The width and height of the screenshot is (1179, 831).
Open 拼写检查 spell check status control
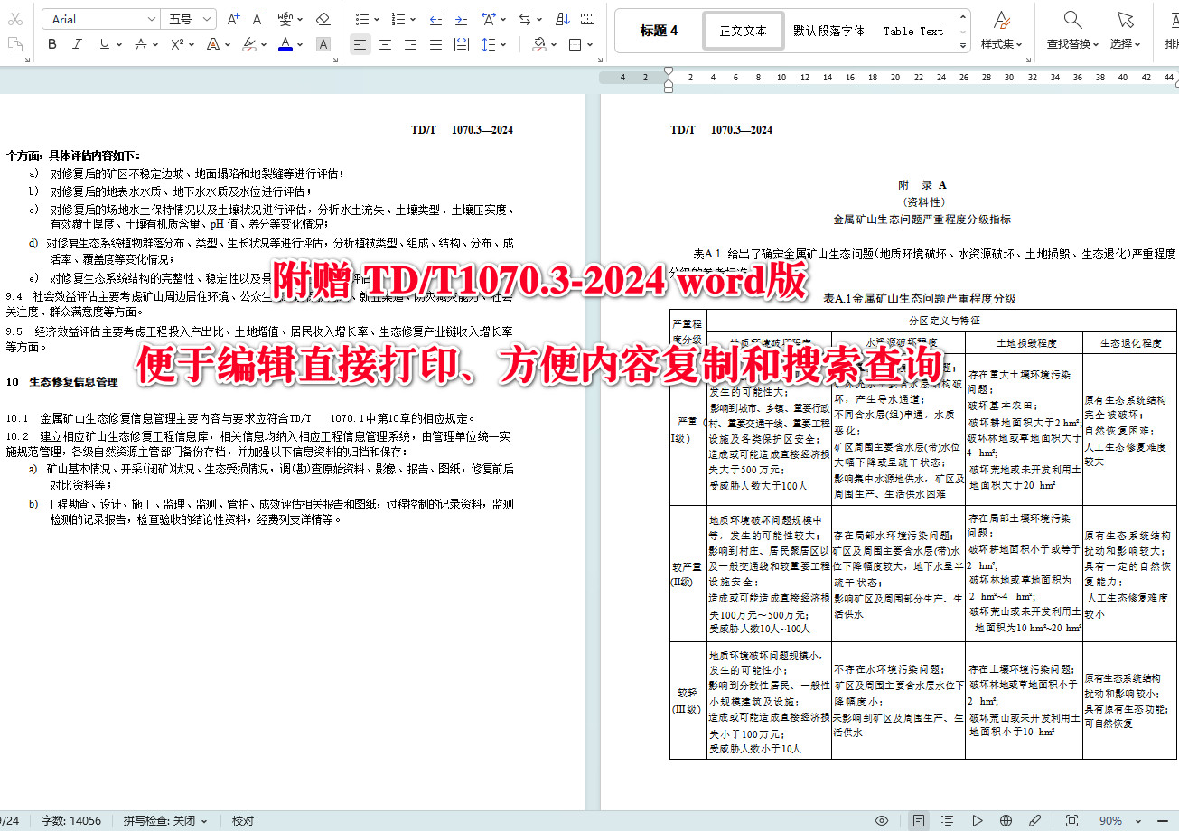pyautogui.click(x=160, y=820)
